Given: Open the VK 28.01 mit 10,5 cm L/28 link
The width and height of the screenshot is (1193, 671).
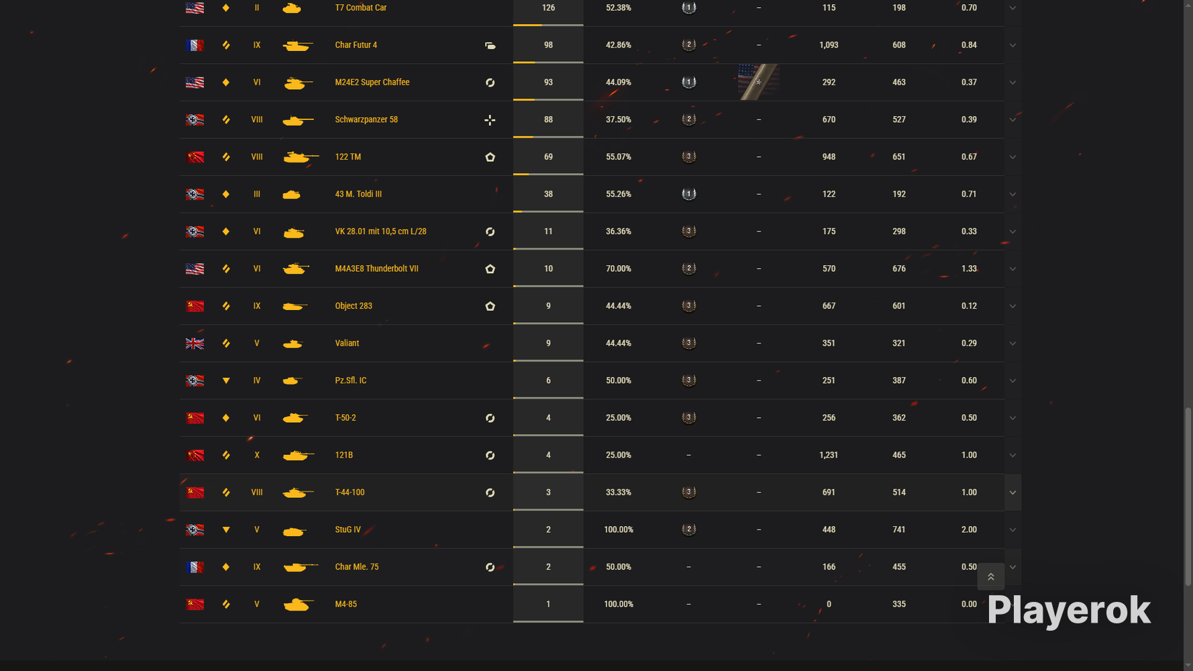Looking at the screenshot, I should click(380, 231).
